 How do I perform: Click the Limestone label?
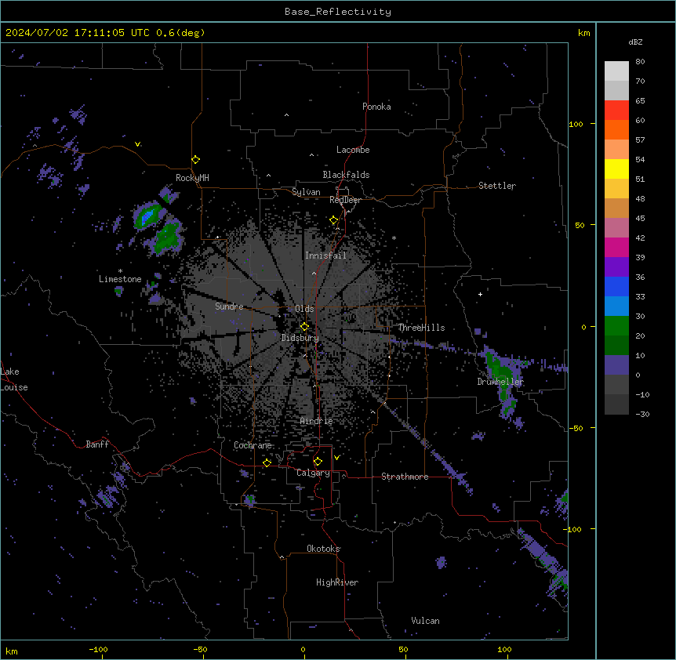tap(120, 279)
